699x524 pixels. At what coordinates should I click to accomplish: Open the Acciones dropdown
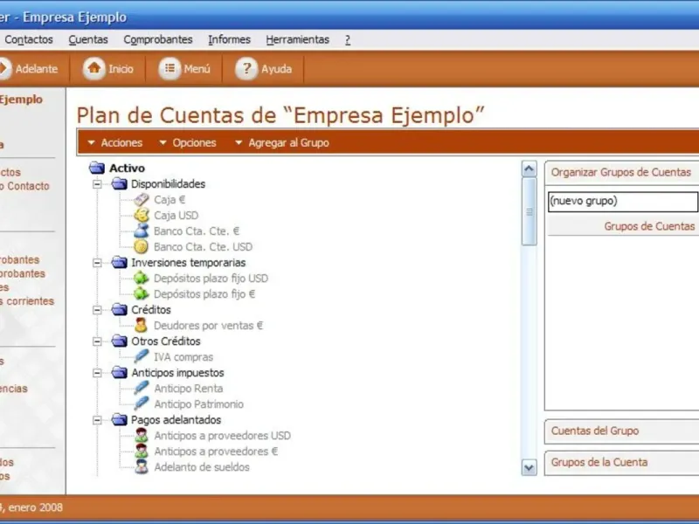(x=115, y=142)
